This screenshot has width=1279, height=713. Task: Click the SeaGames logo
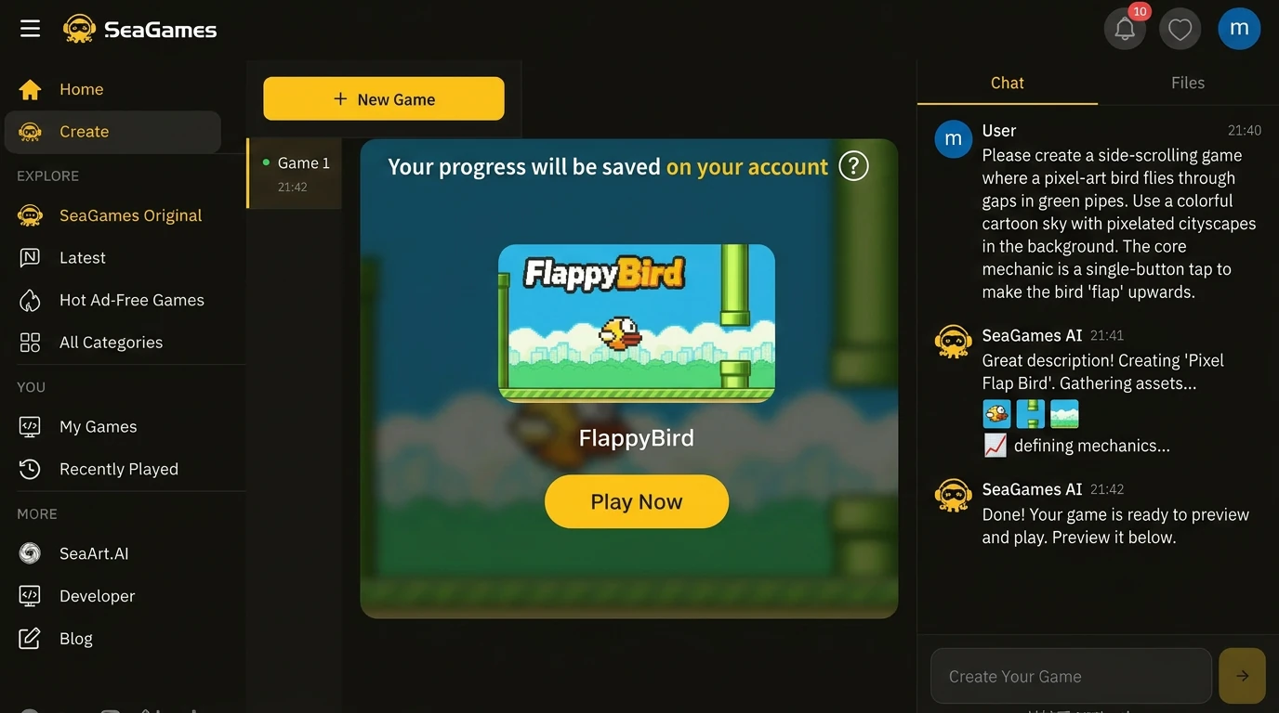(x=139, y=29)
